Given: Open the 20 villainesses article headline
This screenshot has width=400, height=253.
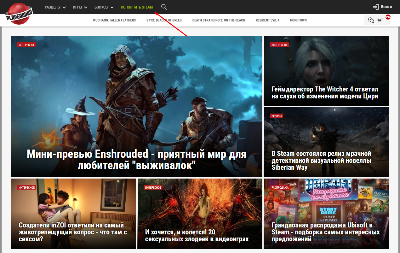Looking at the screenshot, I should click(197, 235).
